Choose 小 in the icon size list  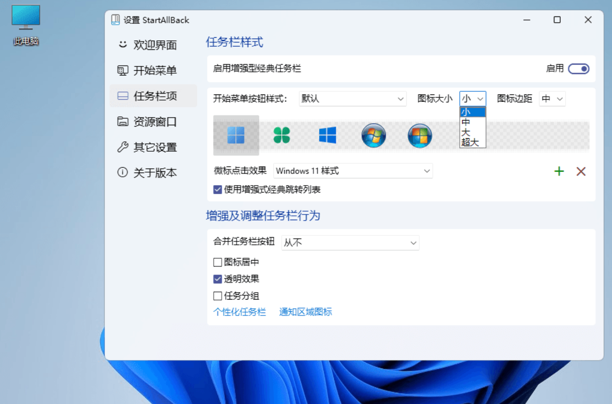pos(473,112)
